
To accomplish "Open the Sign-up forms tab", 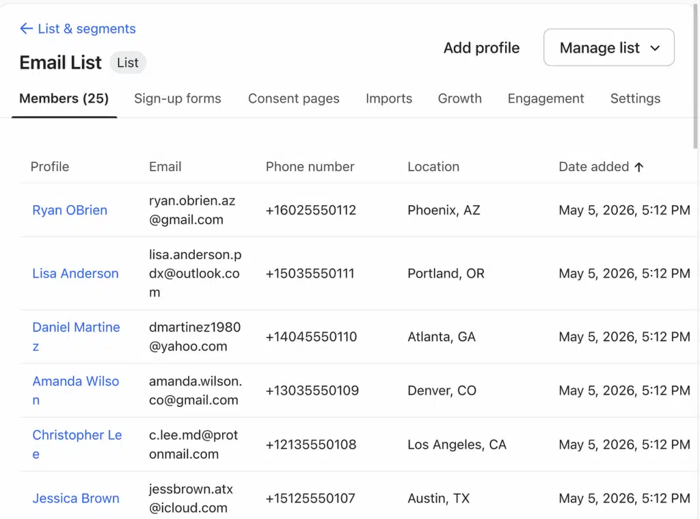I will click(177, 98).
